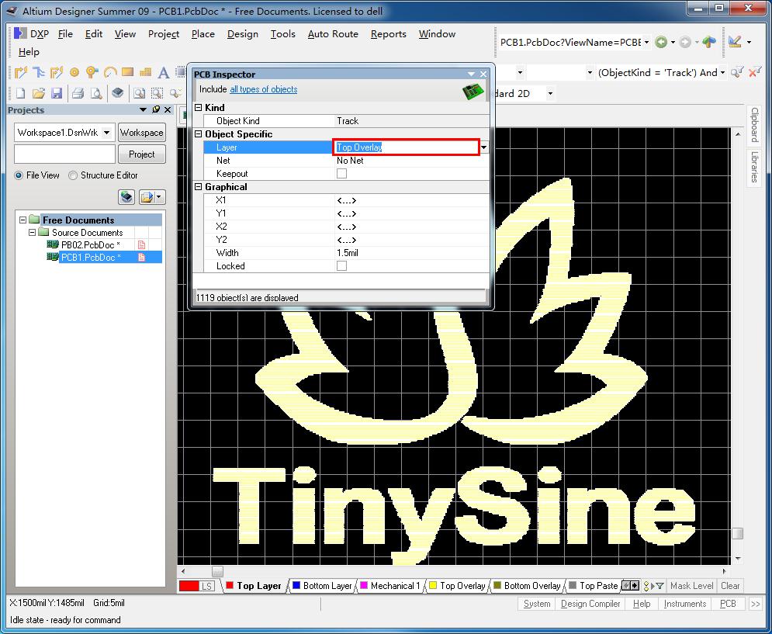The width and height of the screenshot is (772, 634).
Task: Open the 2D view configuration dropdown
Action: [550, 93]
